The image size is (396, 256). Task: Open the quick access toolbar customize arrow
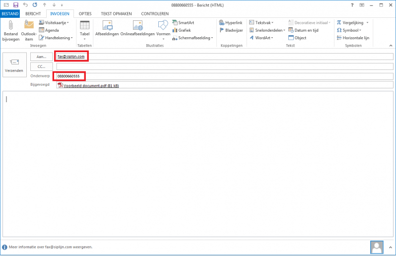tap(62, 5)
